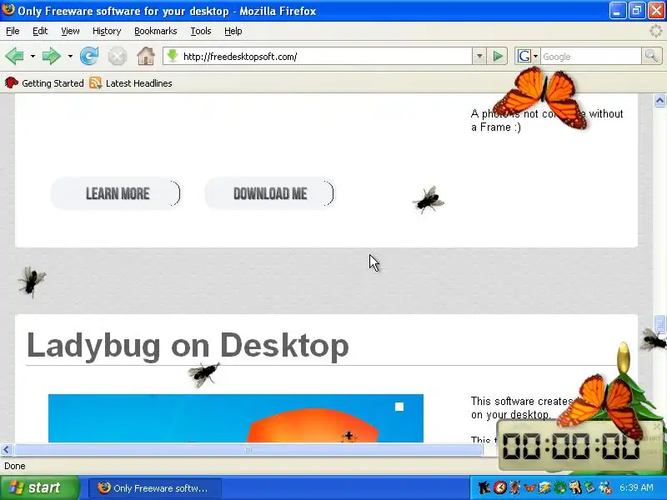Click the cockroach tray icon
Viewport: 667px width, 500px height.
pos(514,487)
